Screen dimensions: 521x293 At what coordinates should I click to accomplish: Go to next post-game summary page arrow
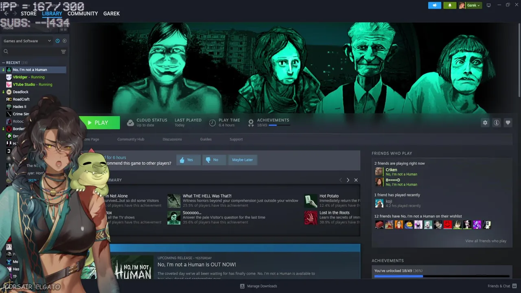[348, 180]
